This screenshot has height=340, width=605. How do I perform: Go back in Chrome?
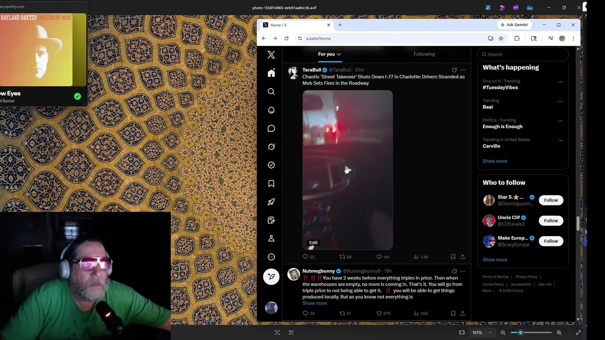(x=264, y=39)
